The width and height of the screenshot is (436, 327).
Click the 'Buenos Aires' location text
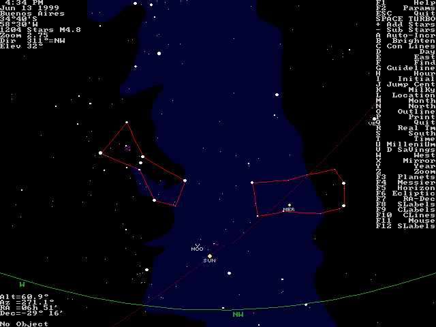pyautogui.click(x=32, y=14)
